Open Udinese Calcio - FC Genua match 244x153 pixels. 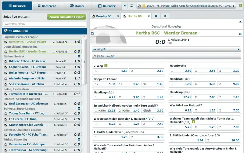point(42,61)
